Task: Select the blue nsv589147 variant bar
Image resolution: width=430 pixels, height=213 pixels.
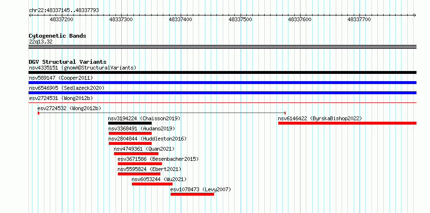Action: pyautogui.click(x=222, y=83)
